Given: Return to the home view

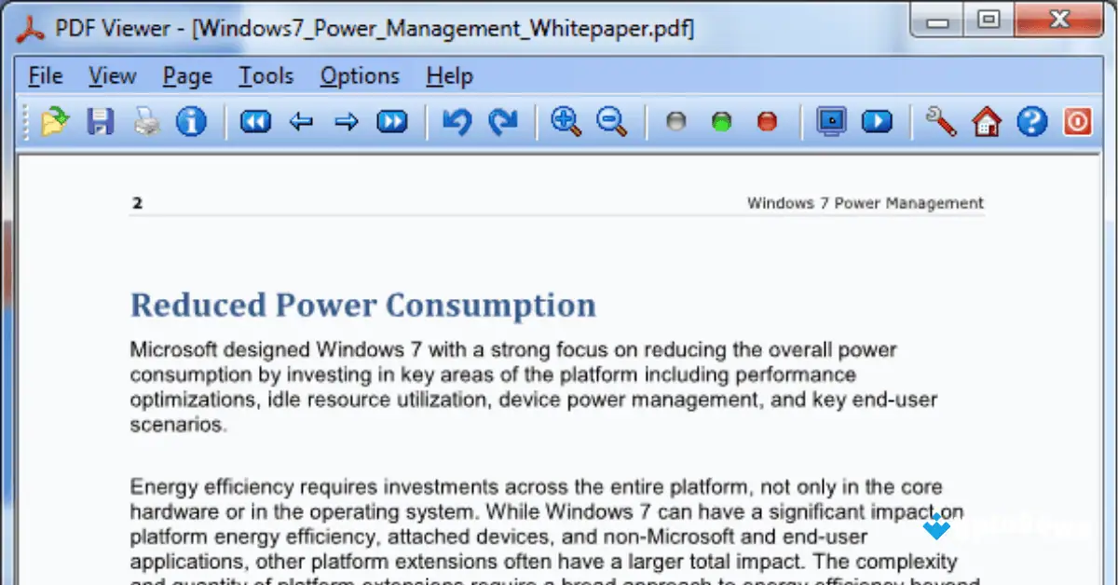Looking at the screenshot, I should pyautogui.click(x=986, y=121).
